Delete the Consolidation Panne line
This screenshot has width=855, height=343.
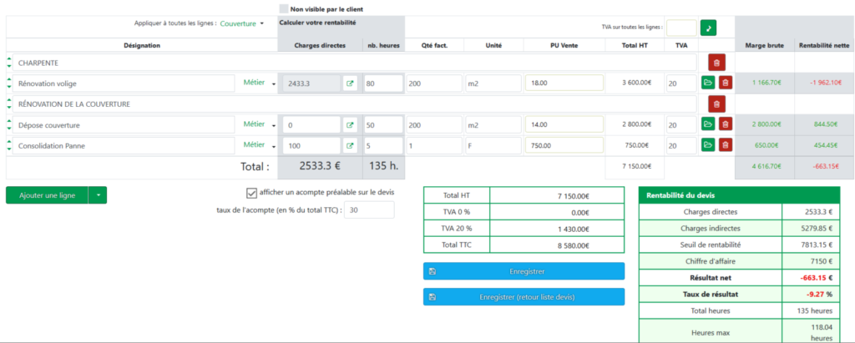tap(725, 145)
